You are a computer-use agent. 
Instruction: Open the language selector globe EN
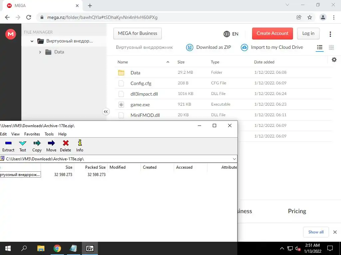point(231,34)
